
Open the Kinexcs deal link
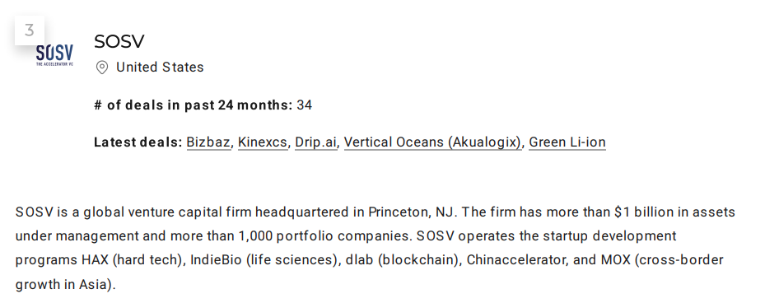263,142
